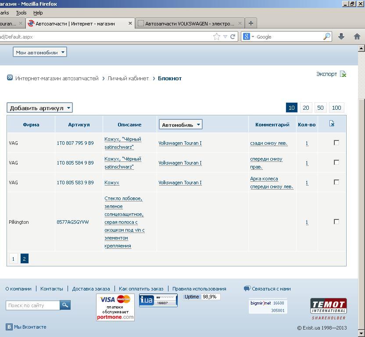Edit quantity in the Pilkington row
This screenshot has width=365, height=337.
(x=307, y=222)
